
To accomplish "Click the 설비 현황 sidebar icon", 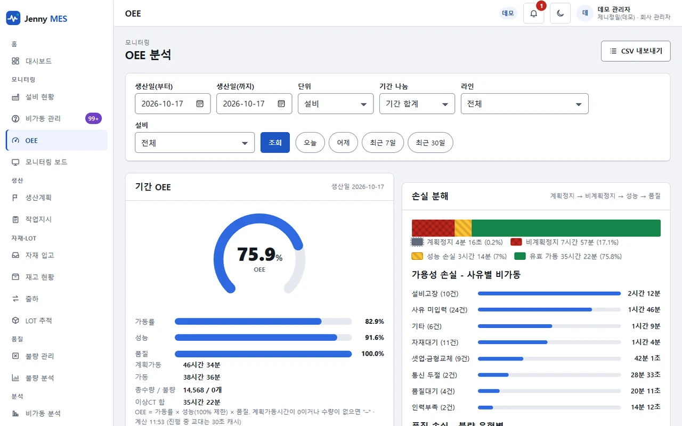I will (15, 97).
